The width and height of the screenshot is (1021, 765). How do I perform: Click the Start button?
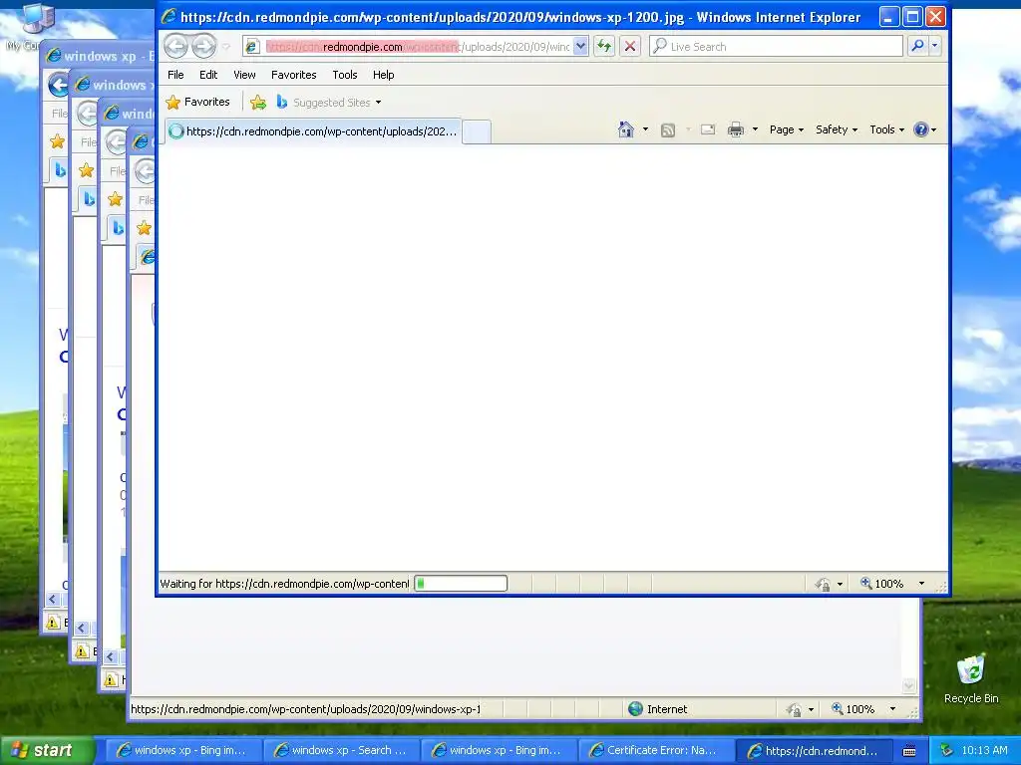(47, 750)
